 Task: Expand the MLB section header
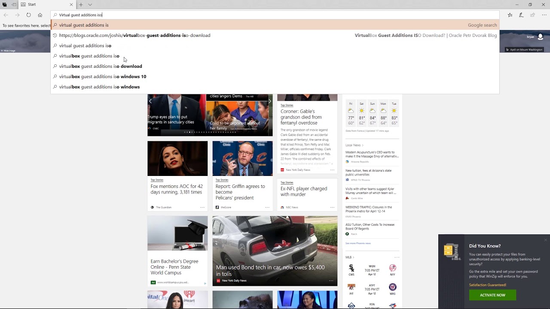pos(350,257)
